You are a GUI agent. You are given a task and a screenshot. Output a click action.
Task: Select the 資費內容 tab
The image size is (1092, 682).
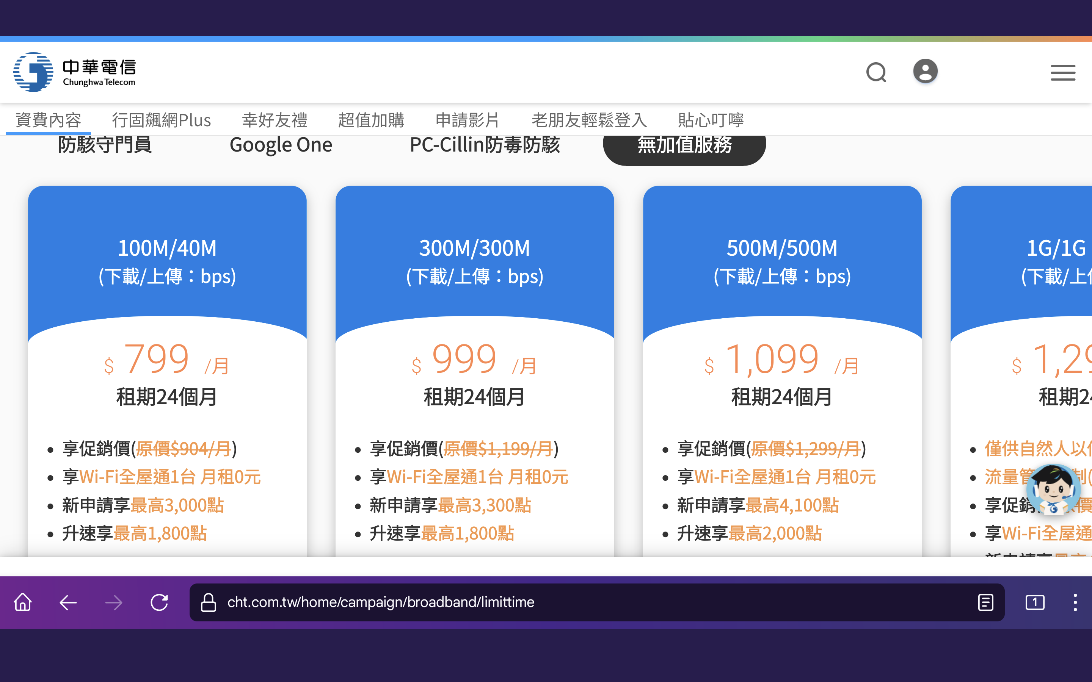pos(48,120)
